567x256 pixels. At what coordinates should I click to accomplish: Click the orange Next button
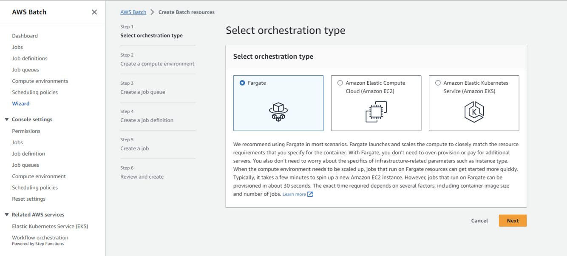tap(513, 221)
